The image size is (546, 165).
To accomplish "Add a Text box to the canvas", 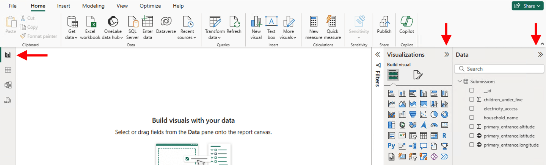I will pyautogui.click(x=271, y=28).
